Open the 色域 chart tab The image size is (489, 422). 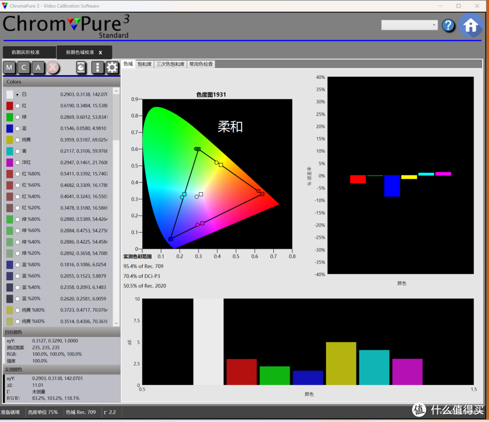coord(128,64)
